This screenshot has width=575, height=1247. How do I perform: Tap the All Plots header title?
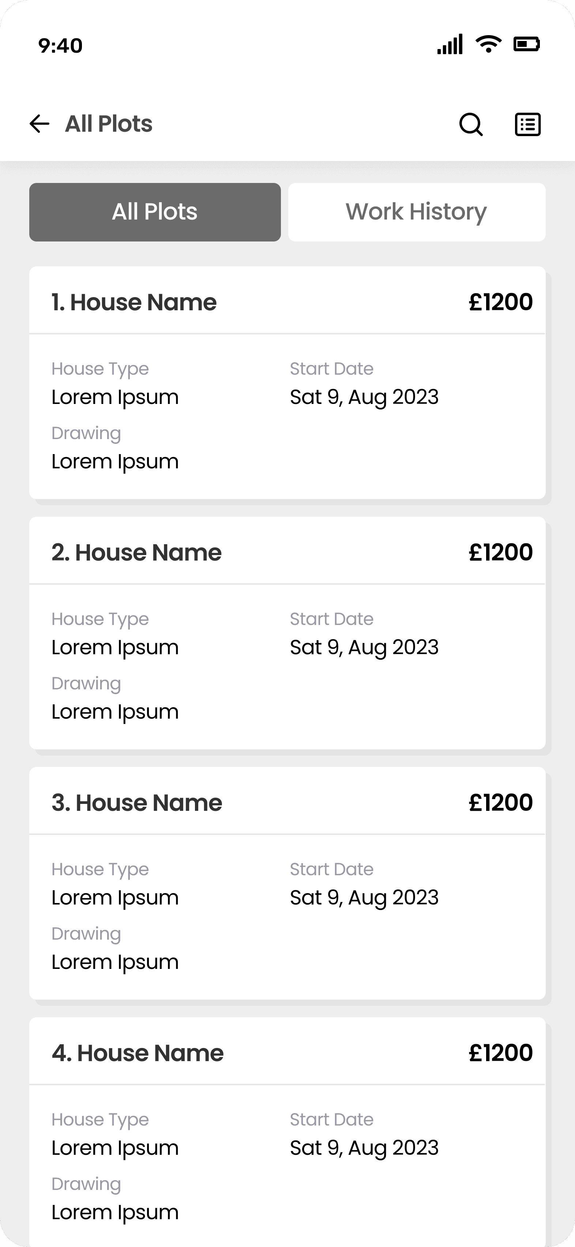pos(109,124)
